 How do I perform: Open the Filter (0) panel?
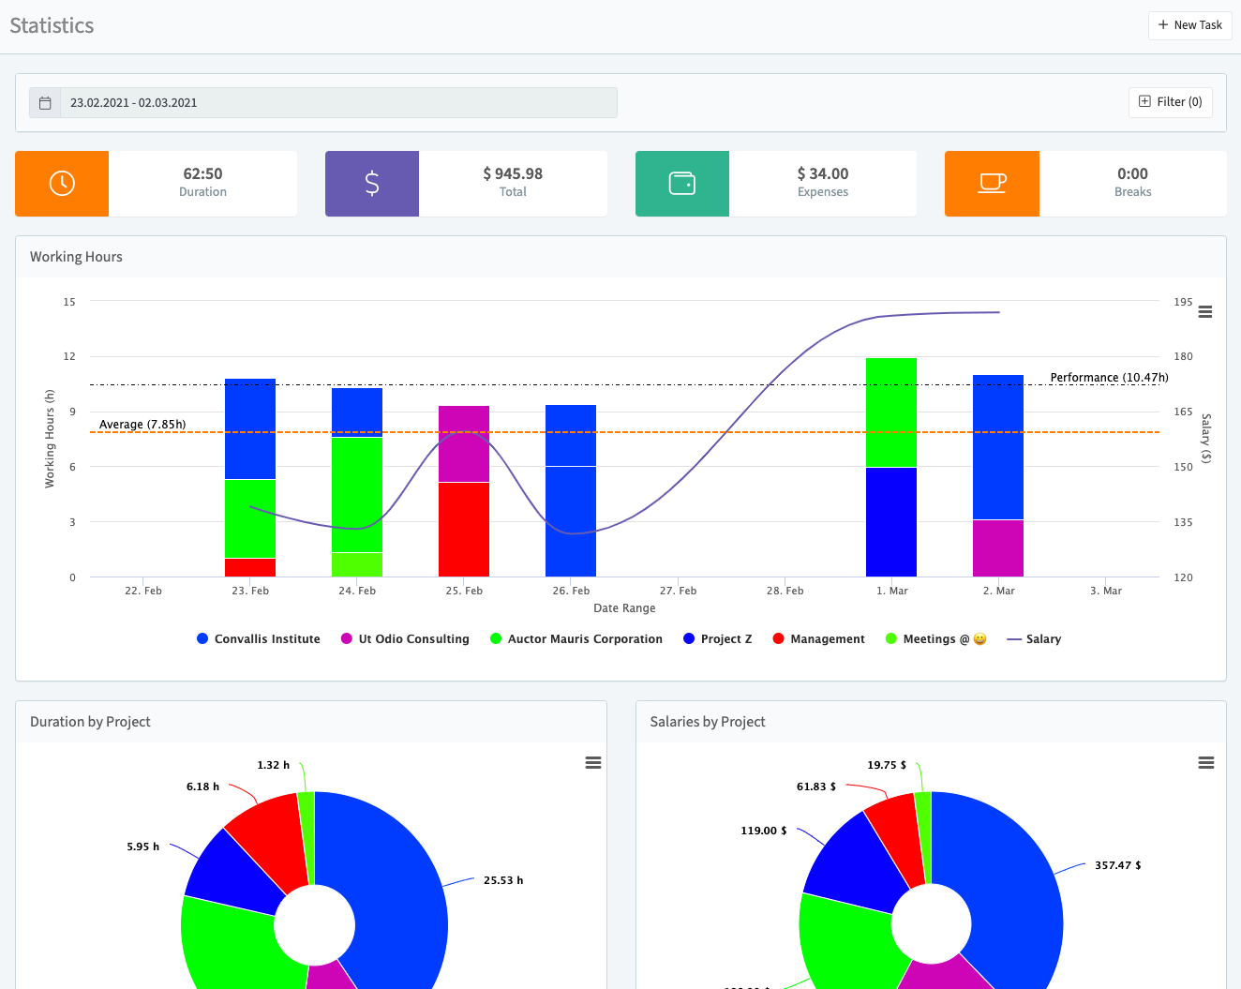coord(1170,102)
